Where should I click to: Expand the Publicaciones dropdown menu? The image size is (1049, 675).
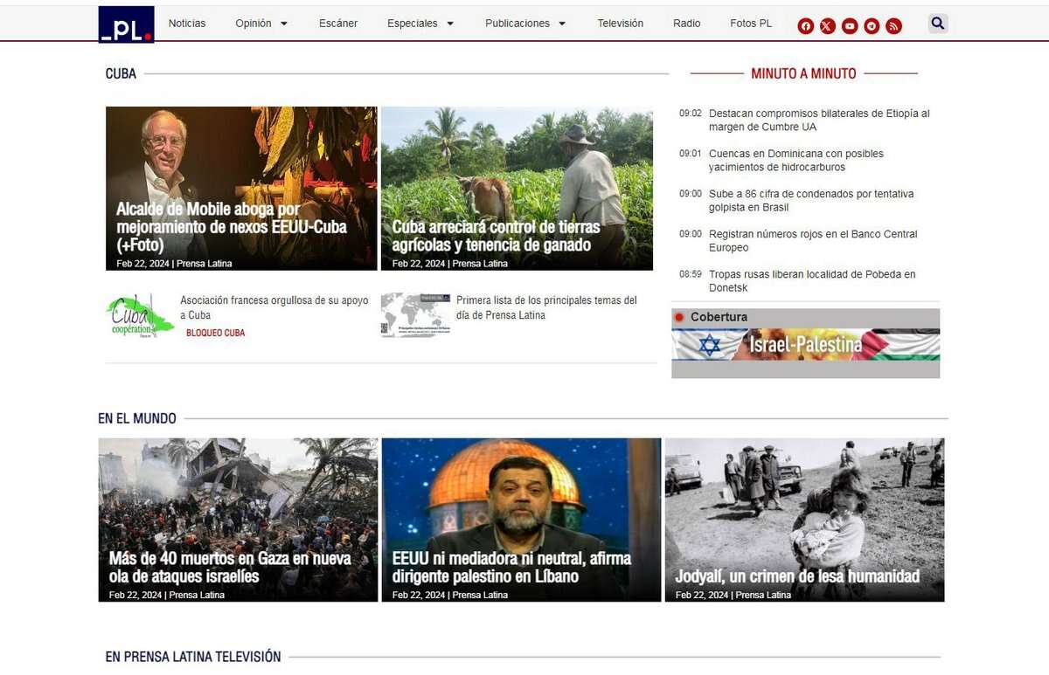click(525, 24)
